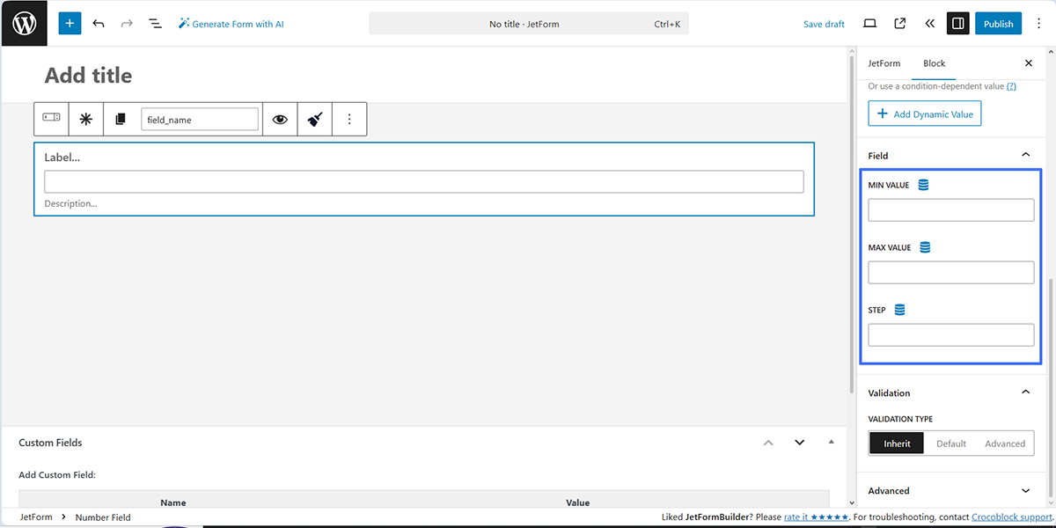Click the Max Value input
This screenshot has height=528, width=1056.
[951, 273]
